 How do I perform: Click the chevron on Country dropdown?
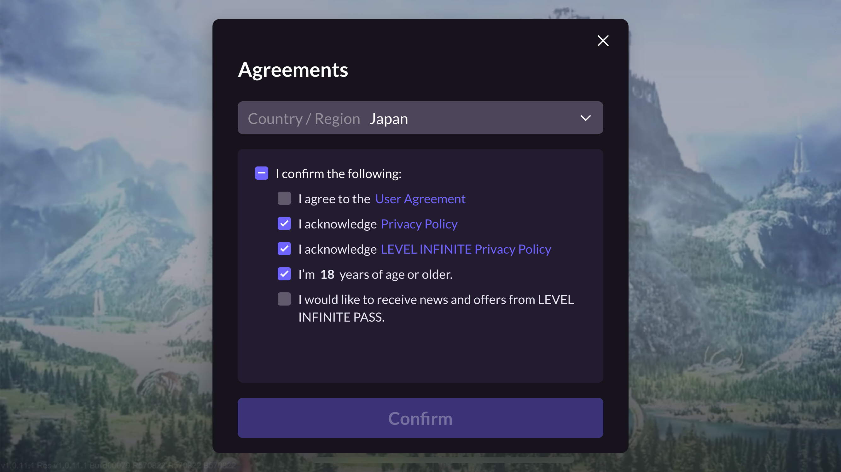[586, 118]
